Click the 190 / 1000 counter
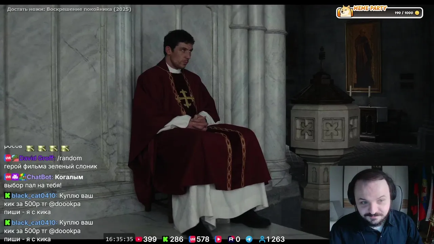434x244 pixels. pyautogui.click(x=404, y=13)
